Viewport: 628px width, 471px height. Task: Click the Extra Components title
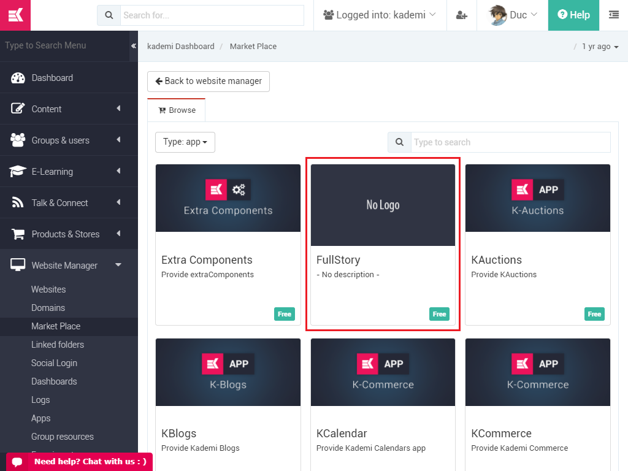[x=207, y=260]
